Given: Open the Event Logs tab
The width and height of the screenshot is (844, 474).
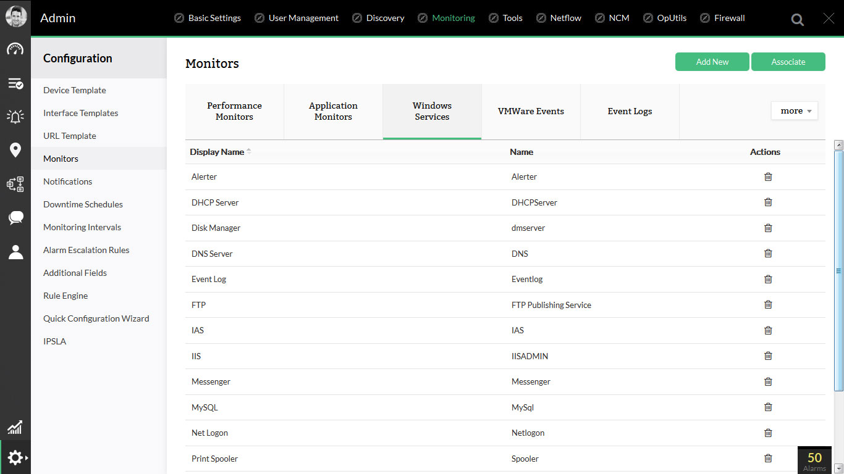Looking at the screenshot, I should pyautogui.click(x=630, y=111).
